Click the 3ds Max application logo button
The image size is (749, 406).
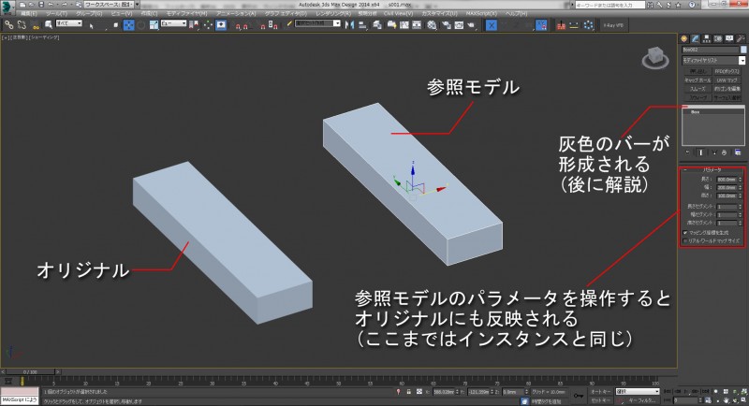tap(8, 7)
